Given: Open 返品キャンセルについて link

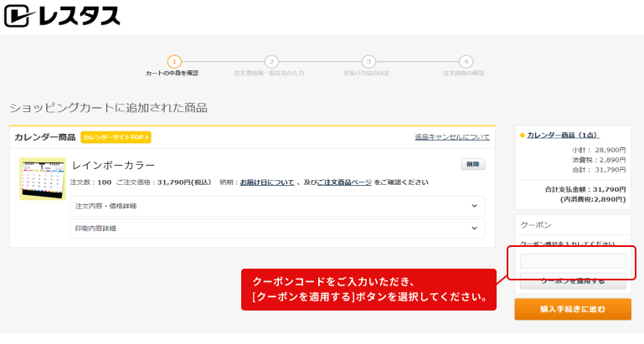Looking at the screenshot, I should 451,137.
